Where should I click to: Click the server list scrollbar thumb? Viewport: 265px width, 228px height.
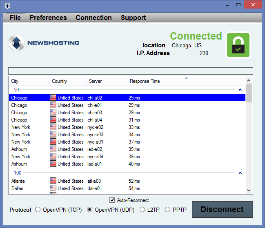coord(249,93)
